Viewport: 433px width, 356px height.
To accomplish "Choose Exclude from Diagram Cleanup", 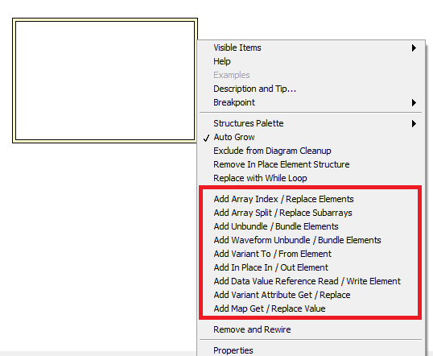I will click(311, 151).
